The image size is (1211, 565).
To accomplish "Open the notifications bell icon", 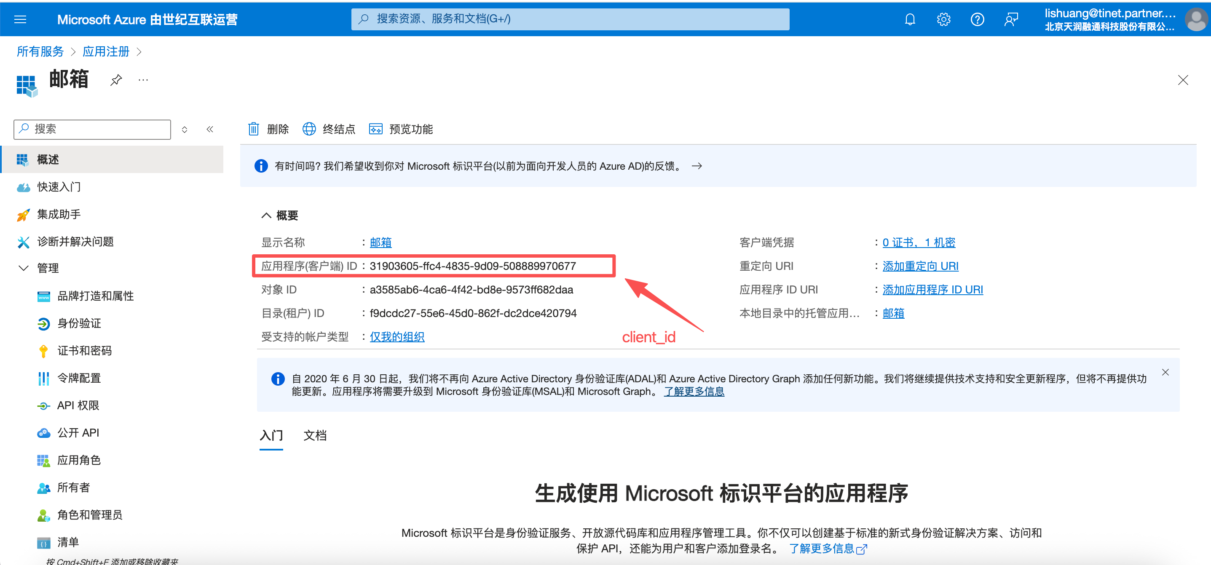I will point(910,19).
